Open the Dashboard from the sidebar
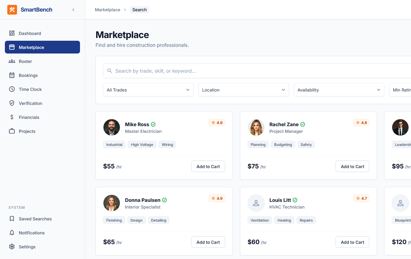This screenshot has height=259, width=411. click(30, 33)
